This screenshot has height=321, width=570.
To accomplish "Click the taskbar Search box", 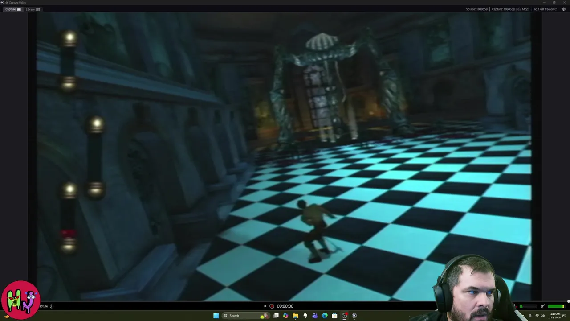I will click(x=246, y=316).
